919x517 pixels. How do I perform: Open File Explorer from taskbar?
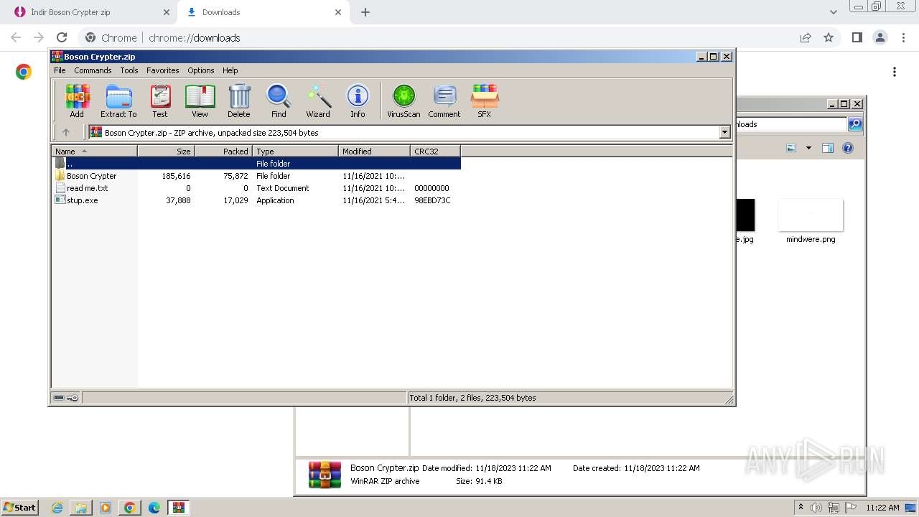pyautogui.click(x=81, y=508)
